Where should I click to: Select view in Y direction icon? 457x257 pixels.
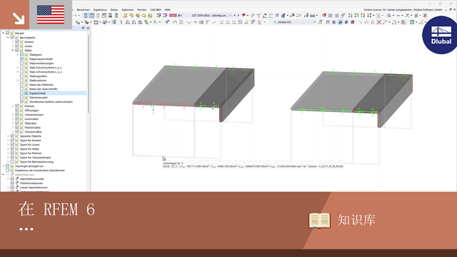pos(357,16)
